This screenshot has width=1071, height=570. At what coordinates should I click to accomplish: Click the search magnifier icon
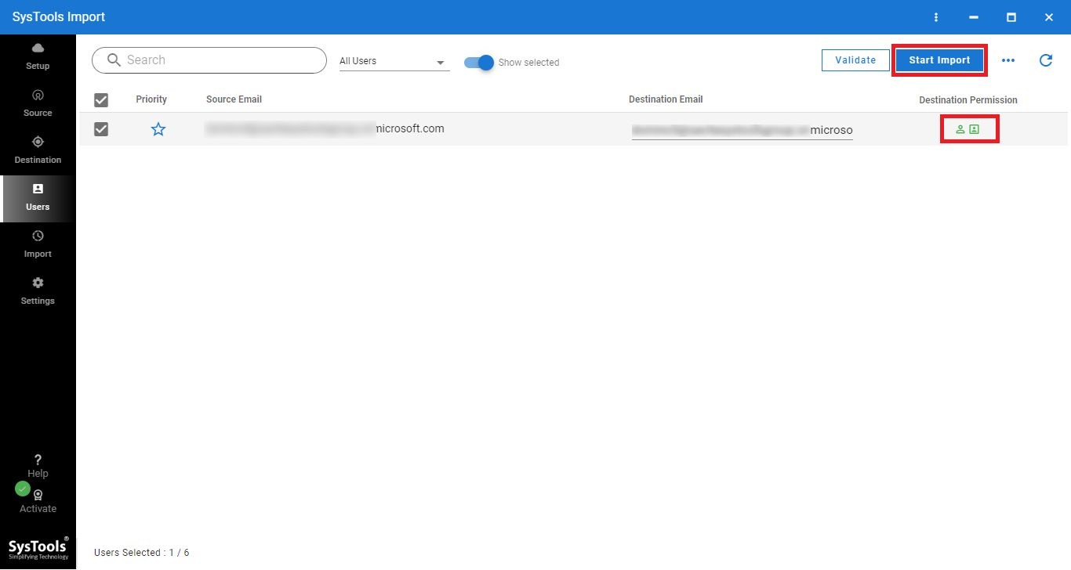114,60
